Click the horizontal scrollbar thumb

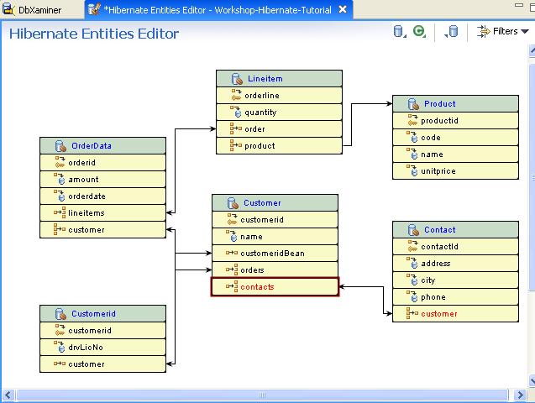(262, 395)
